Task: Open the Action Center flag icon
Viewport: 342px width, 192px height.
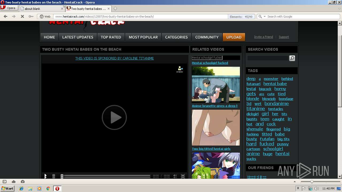Action: [x=304, y=189]
